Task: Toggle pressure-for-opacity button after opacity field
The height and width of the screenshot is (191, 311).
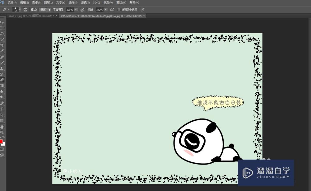Action: click(x=82, y=10)
